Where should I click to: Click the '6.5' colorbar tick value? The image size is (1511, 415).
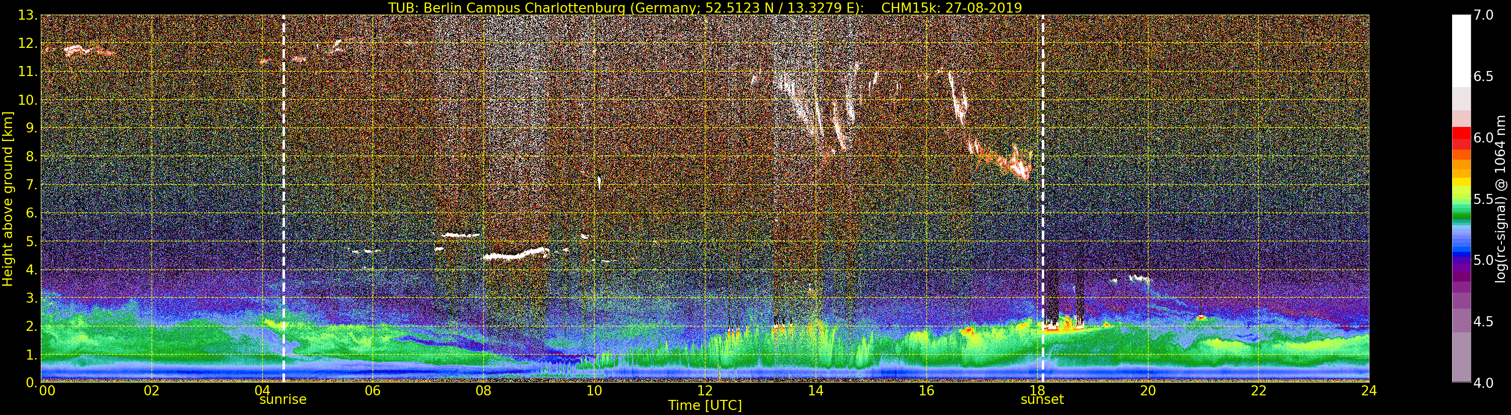[1483, 77]
